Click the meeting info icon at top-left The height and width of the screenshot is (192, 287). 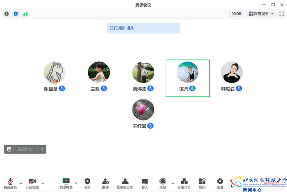(x=7, y=14)
